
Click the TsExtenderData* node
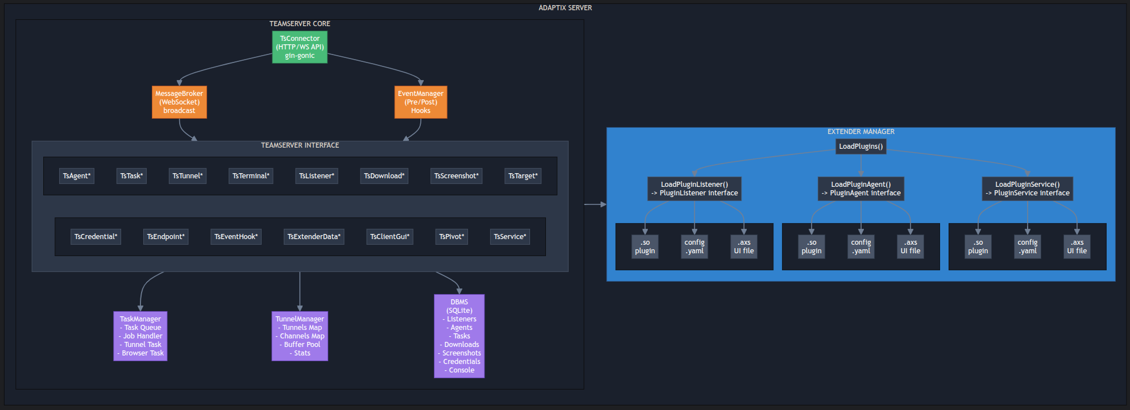[x=314, y=237]
